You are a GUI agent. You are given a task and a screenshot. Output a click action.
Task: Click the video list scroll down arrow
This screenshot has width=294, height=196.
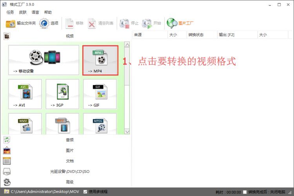(x=127, y=131)
